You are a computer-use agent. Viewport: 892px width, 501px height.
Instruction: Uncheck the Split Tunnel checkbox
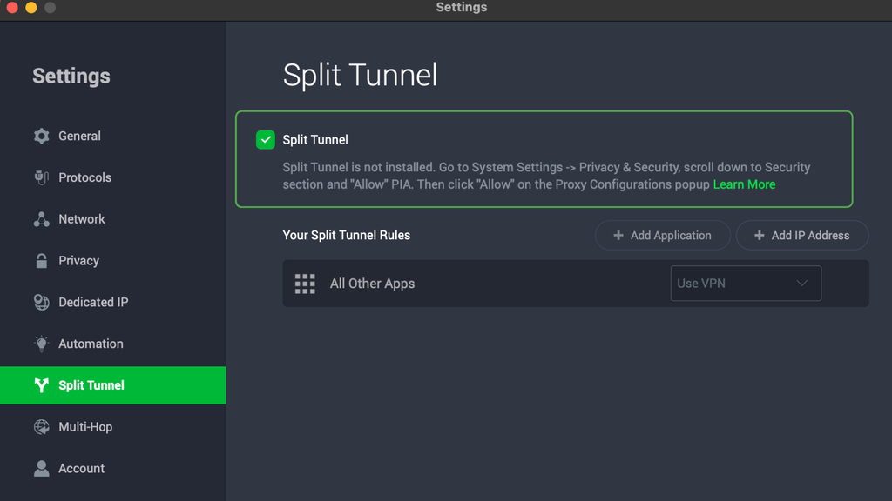pos(265,140)
